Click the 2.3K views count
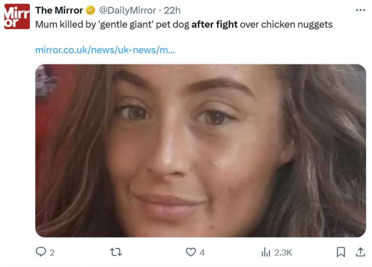372x267 pixels. coord(283,252)
